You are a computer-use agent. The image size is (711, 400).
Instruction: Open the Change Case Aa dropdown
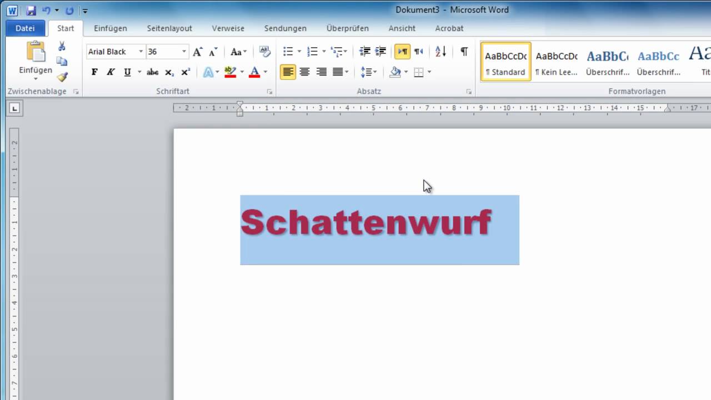238,52
